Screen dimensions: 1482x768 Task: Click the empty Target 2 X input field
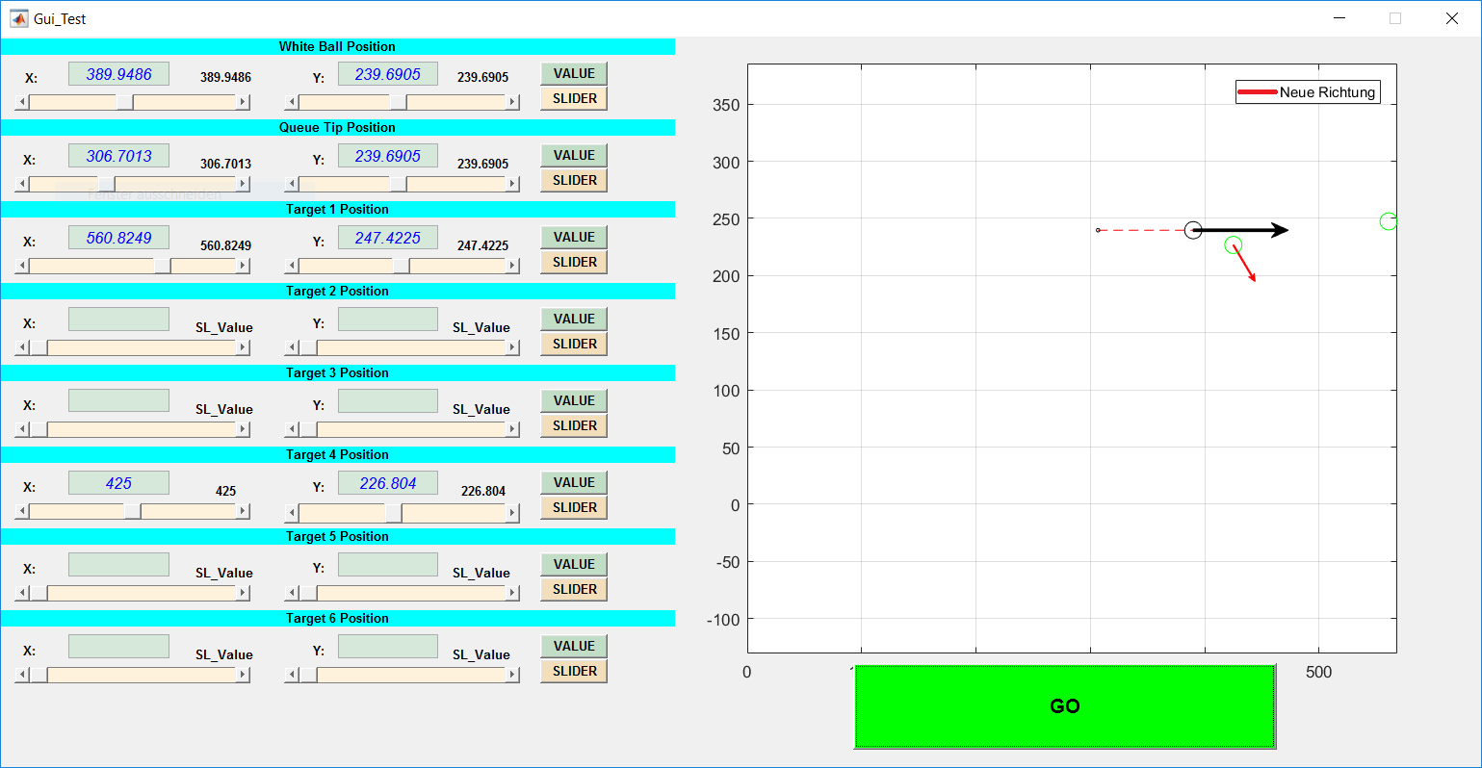click(118, 320)
